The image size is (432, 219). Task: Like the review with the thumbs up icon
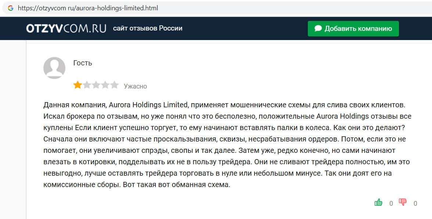378,202
